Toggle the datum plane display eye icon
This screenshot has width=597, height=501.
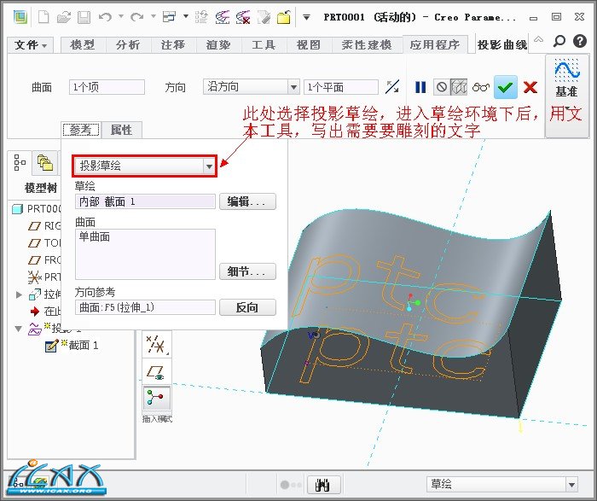(x=157, y=372)
